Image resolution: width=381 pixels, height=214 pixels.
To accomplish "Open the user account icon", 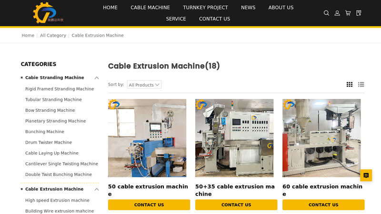I will [337, 13].
